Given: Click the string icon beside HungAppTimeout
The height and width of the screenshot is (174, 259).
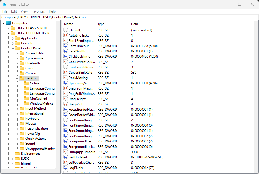Looking at the screenshot, I should click(65, 152).
